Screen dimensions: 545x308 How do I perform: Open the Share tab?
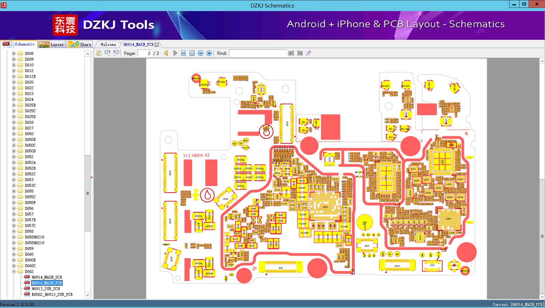tap(80, 44)
